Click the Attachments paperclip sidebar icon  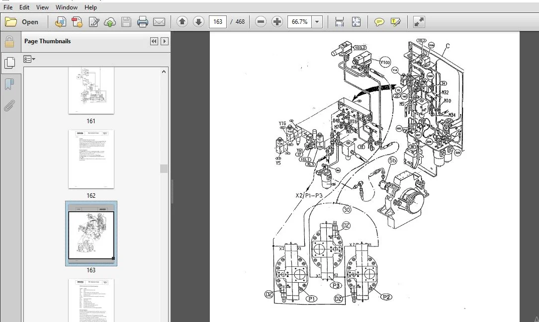9,105
